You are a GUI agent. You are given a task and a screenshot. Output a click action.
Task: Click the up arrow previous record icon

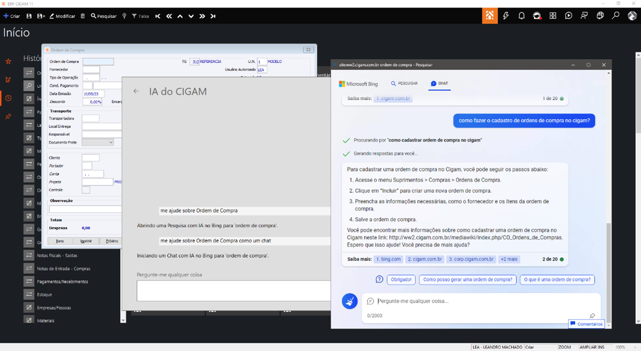click(x=180, y=16)
